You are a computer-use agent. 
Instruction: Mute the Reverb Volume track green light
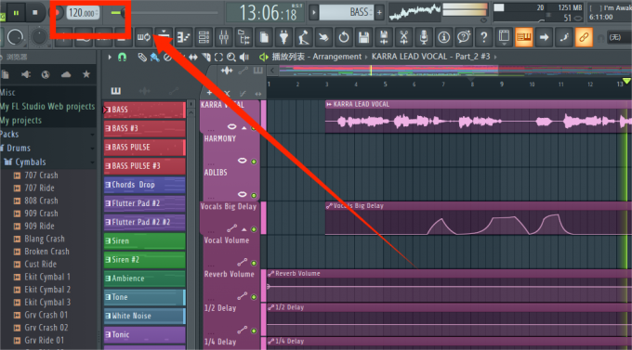(x=254, y=297)
